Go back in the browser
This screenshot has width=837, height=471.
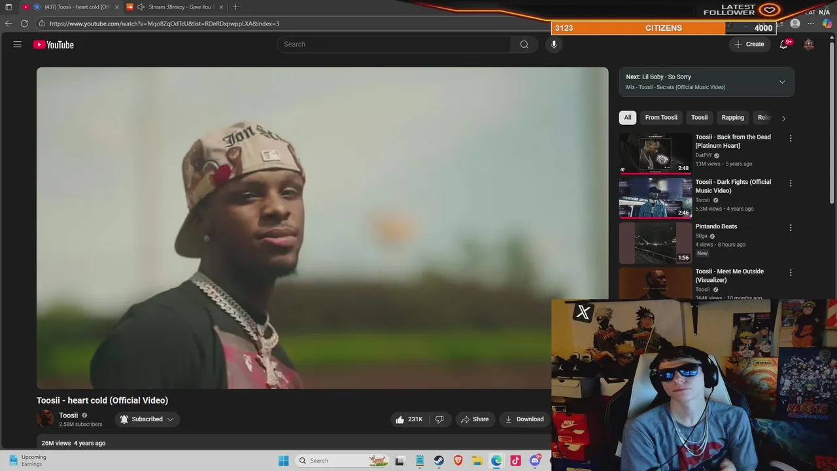pyautogui.click(x=9, y=24)
